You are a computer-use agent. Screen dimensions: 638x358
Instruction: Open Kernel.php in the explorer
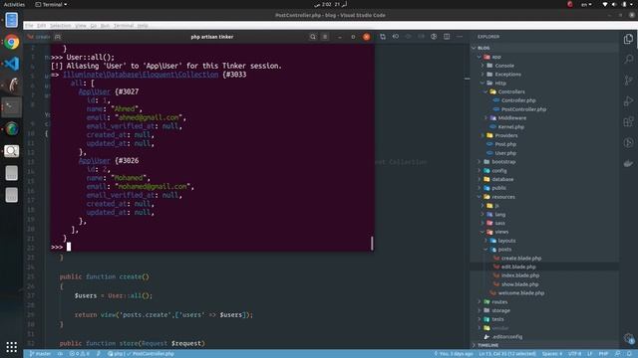511,126
